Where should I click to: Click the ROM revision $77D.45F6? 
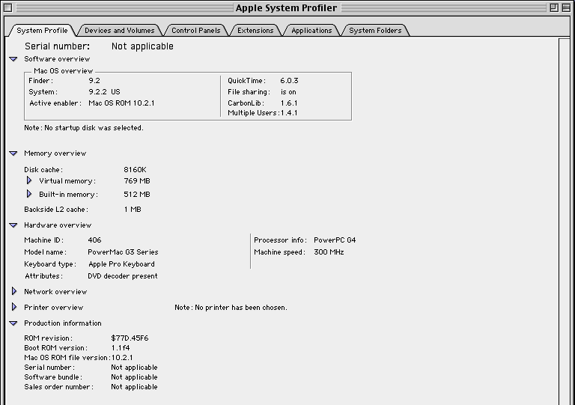pyautogui.click(x=130, y=338)
